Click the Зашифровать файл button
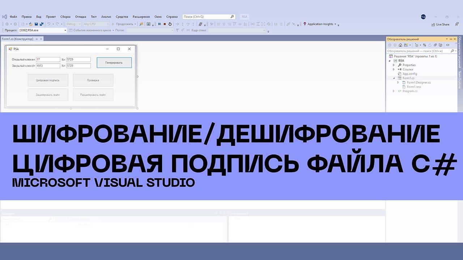 [48, 95]
